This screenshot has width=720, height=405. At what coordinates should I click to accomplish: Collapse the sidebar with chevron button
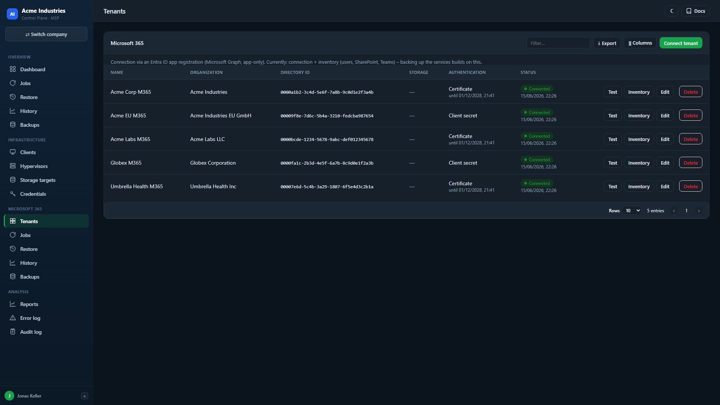pos(84,396)
